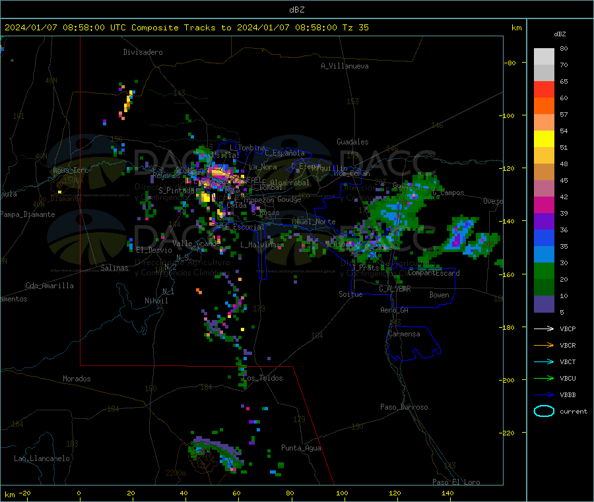Click the Los_Toldos map label
Image resolution: width=594 pixels, height=502 pixels.
263,378
